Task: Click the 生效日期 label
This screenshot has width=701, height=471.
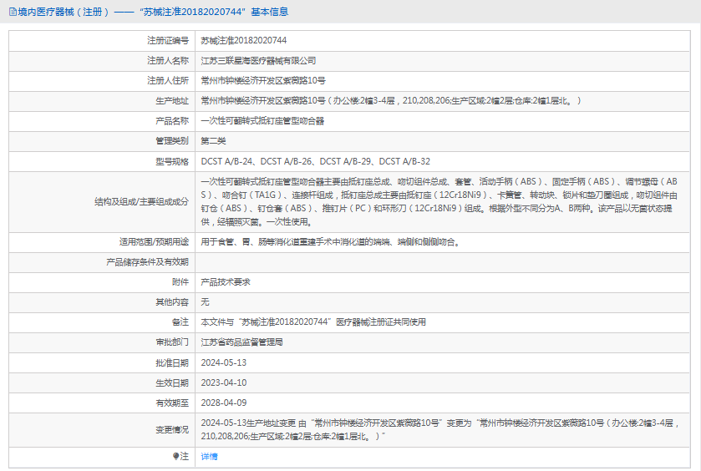Action: pyautogui.click(x=172, y=383)
